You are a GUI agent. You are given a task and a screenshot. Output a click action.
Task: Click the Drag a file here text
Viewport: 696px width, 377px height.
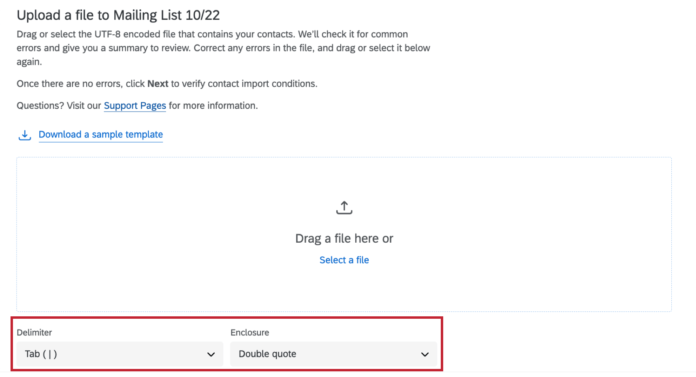[x=344, y=238]
